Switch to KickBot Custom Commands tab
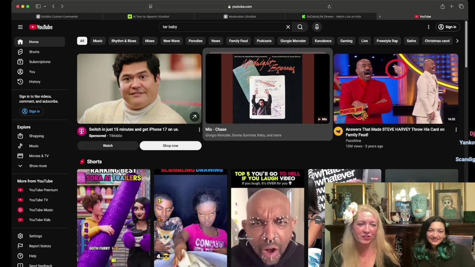The width and height of the screenshot is (475, 267). tap(57, 16)
